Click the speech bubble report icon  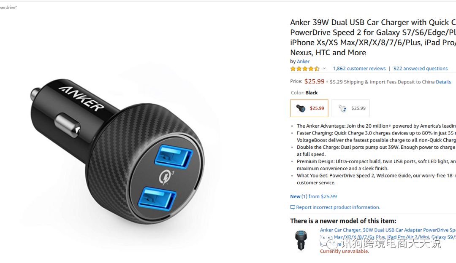[x=293, y=207]
